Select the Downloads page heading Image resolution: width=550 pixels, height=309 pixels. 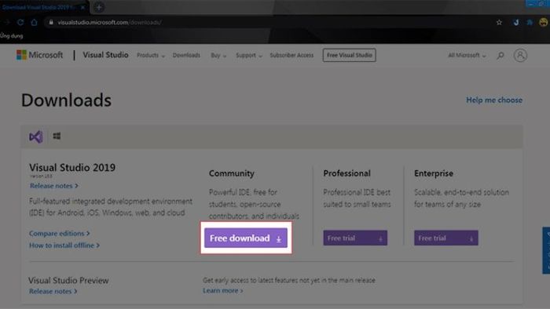[66, 100]
